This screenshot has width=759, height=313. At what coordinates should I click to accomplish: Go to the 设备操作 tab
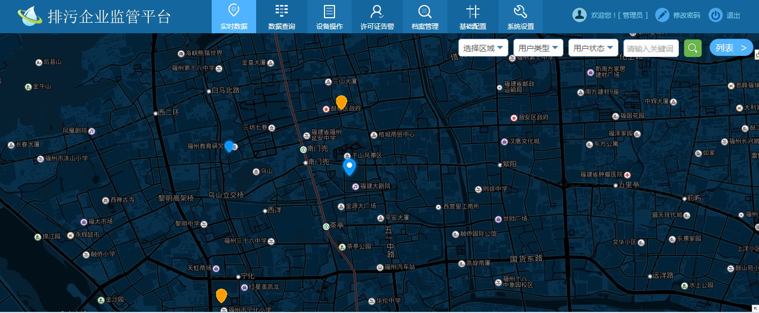[329, 17]
